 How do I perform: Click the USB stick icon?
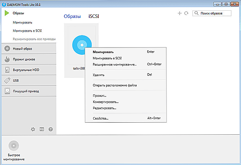[x=7, y=80]
